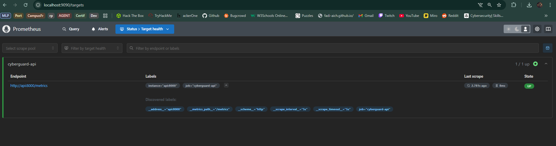The height and width of the screenshot is (146, 556).
Task: Open Reddit bookmark
Action: 450,16
